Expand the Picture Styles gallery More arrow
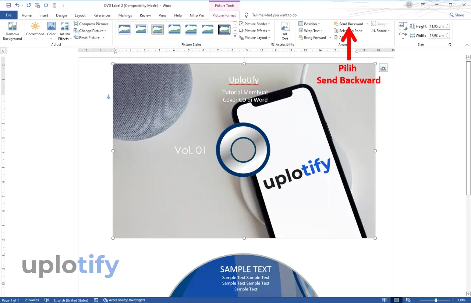 click(x=235, y=37)
